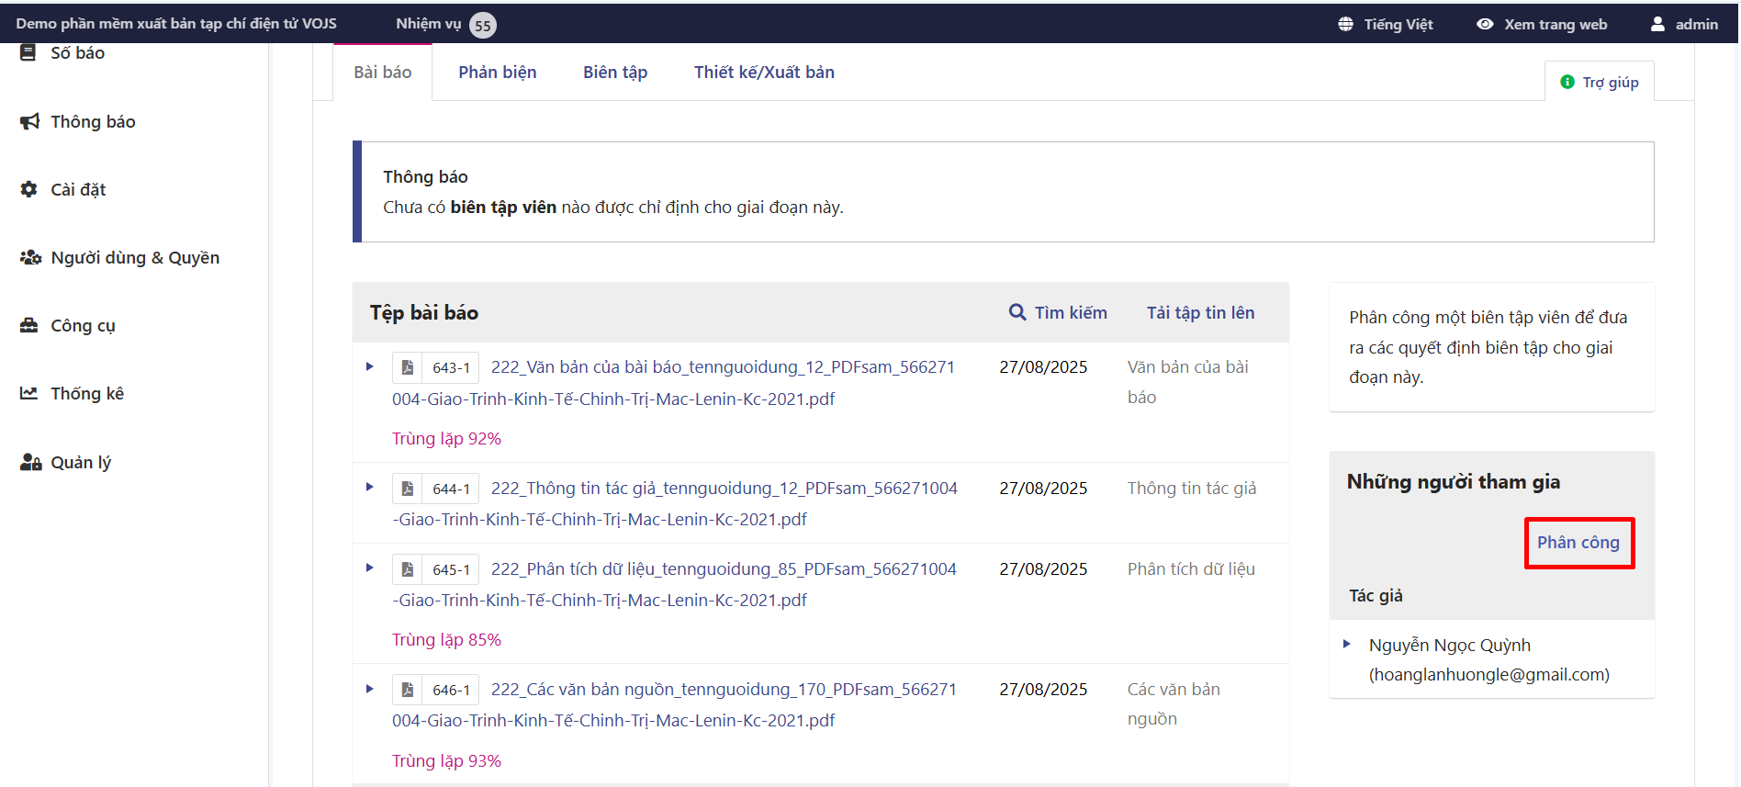Click the Cài đặt gear icon
This screenshot has height=787, width=1741.
click(x=29, y=189)
